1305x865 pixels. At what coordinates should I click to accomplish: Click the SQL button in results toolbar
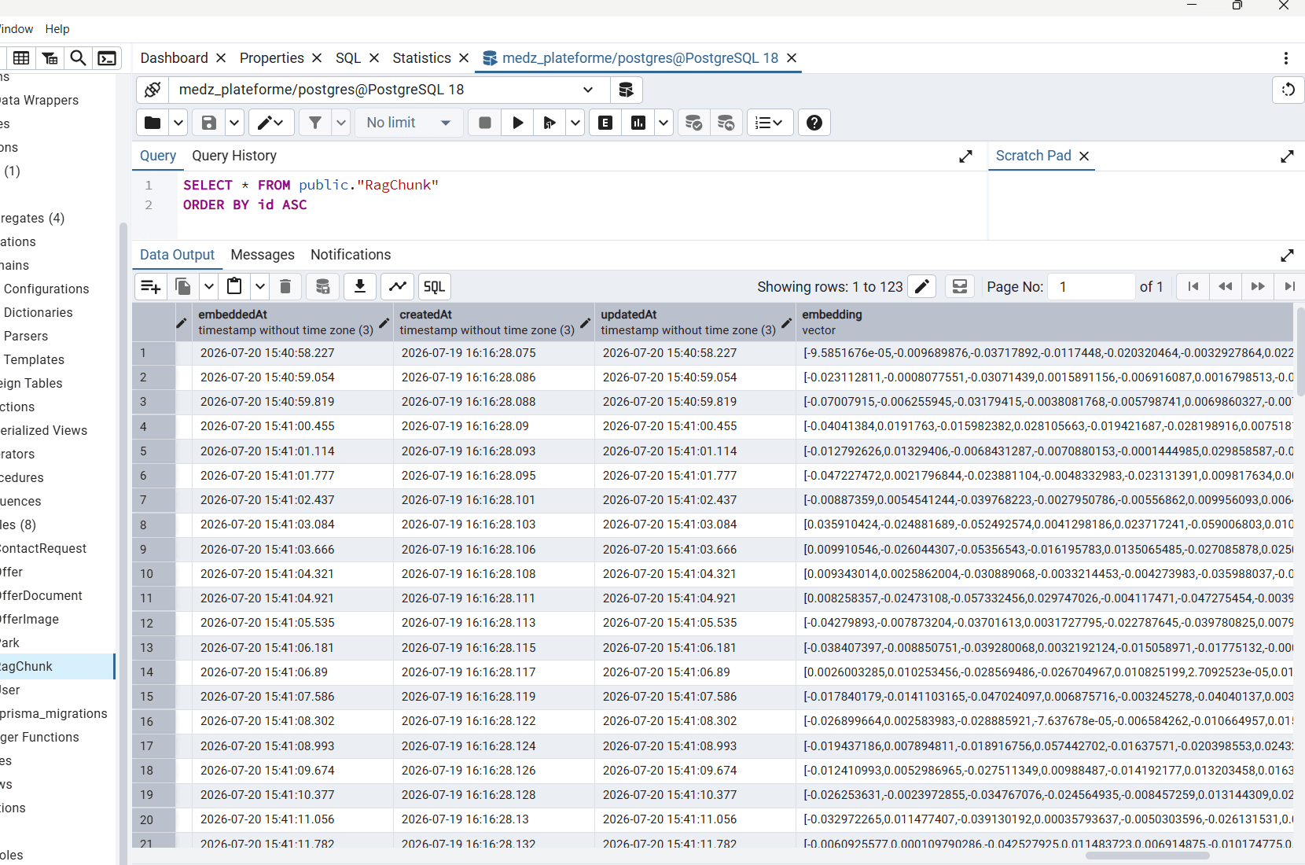434,287
